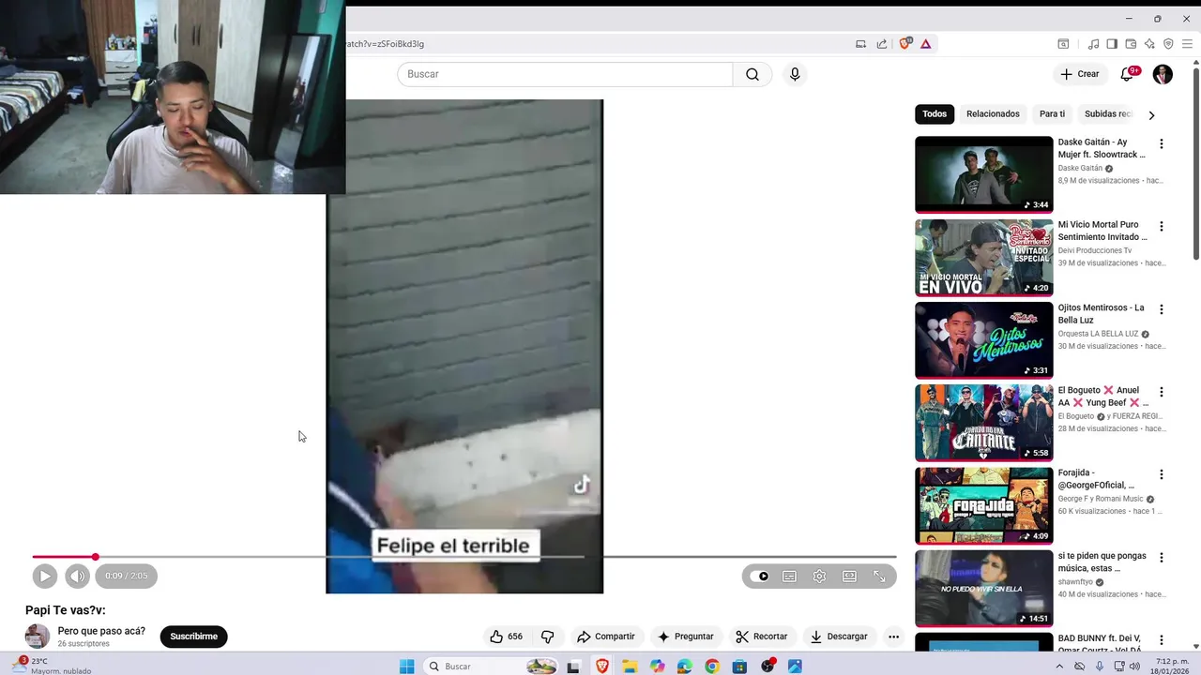The width and height of the screenshot is (1201, 675).
Task: Toggle the autoplay switch in the player
Action: [760, 577]
